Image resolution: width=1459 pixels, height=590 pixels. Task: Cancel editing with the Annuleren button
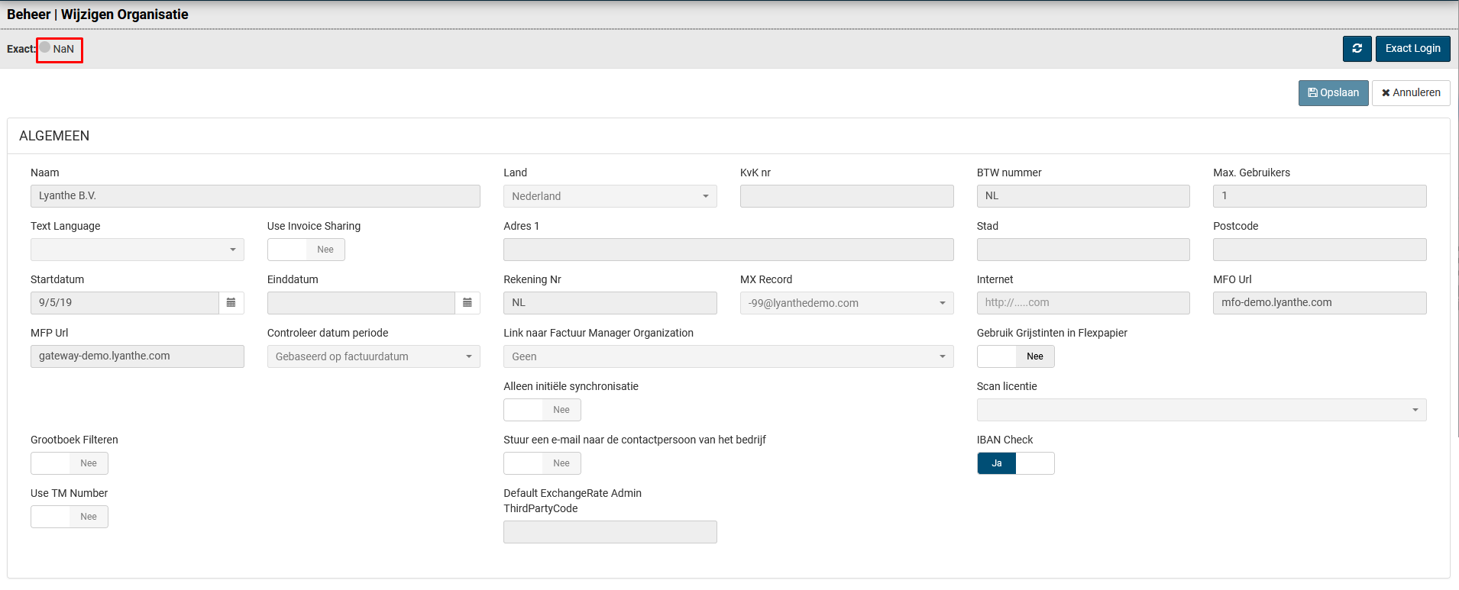click(1410, 93)
